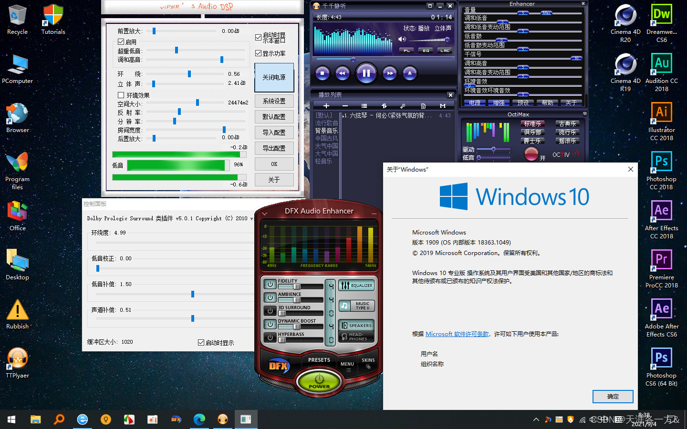This screenshot has height=429, width=687.
Task: Click the eject/open file button in TTPlayer
Action: 410,73
